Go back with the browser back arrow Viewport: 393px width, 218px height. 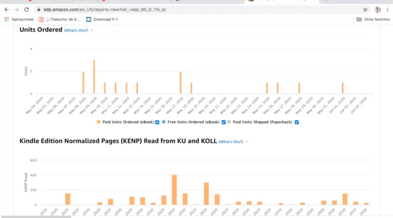(x=7, y=10)
